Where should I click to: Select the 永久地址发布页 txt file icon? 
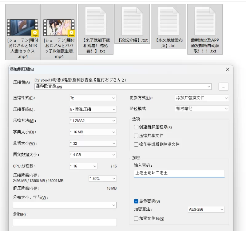pyautogui.click(x=169, y=21)
